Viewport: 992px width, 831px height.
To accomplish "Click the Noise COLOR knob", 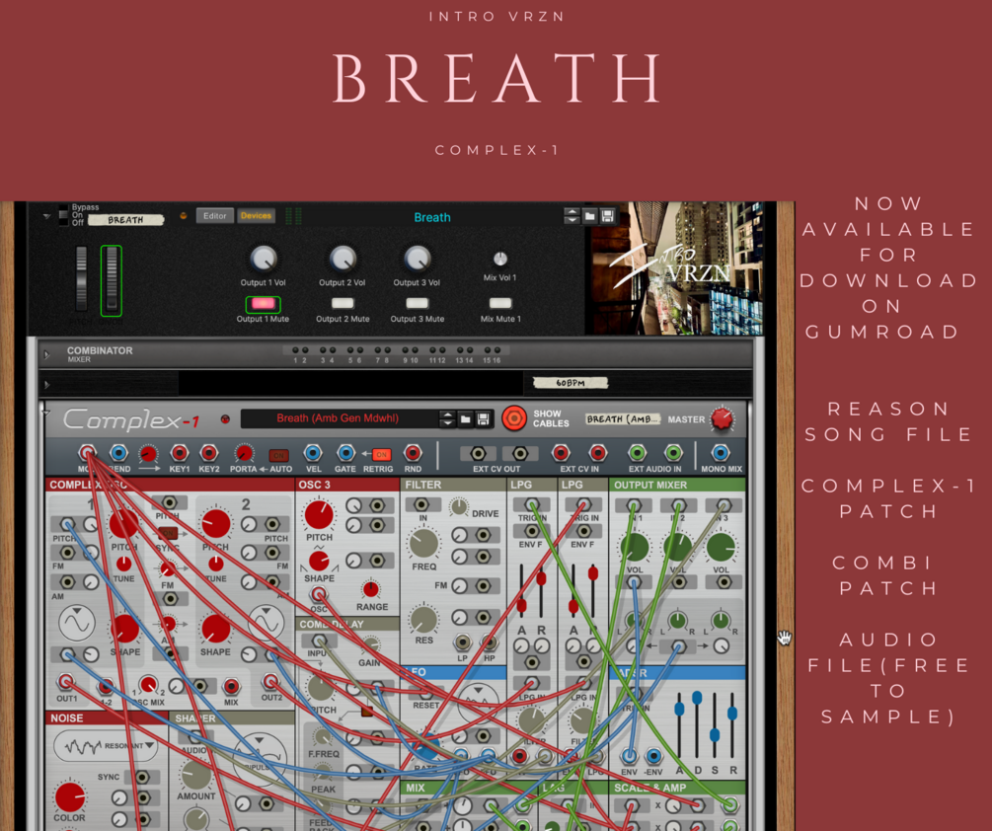I will point(70,796).
